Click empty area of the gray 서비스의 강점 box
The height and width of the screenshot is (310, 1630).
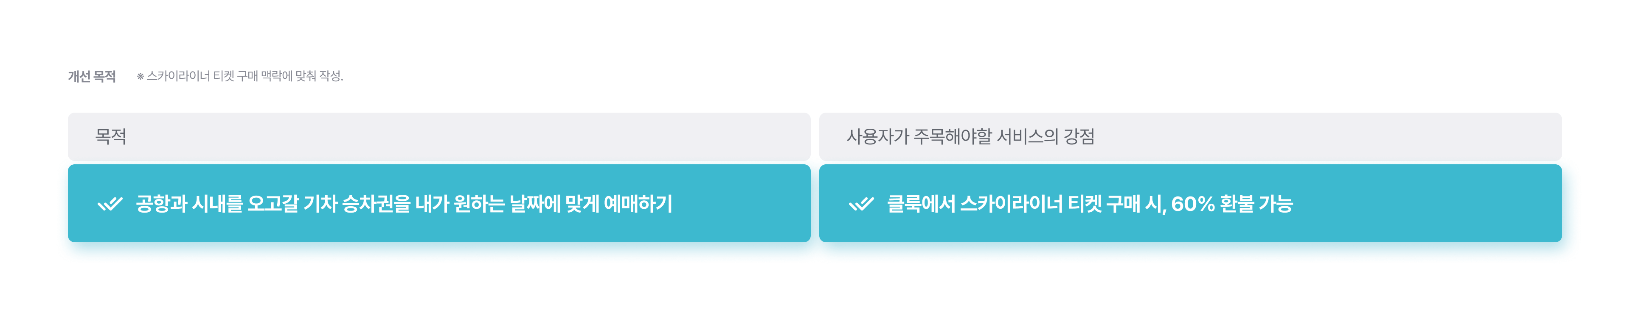point(1329,136)
